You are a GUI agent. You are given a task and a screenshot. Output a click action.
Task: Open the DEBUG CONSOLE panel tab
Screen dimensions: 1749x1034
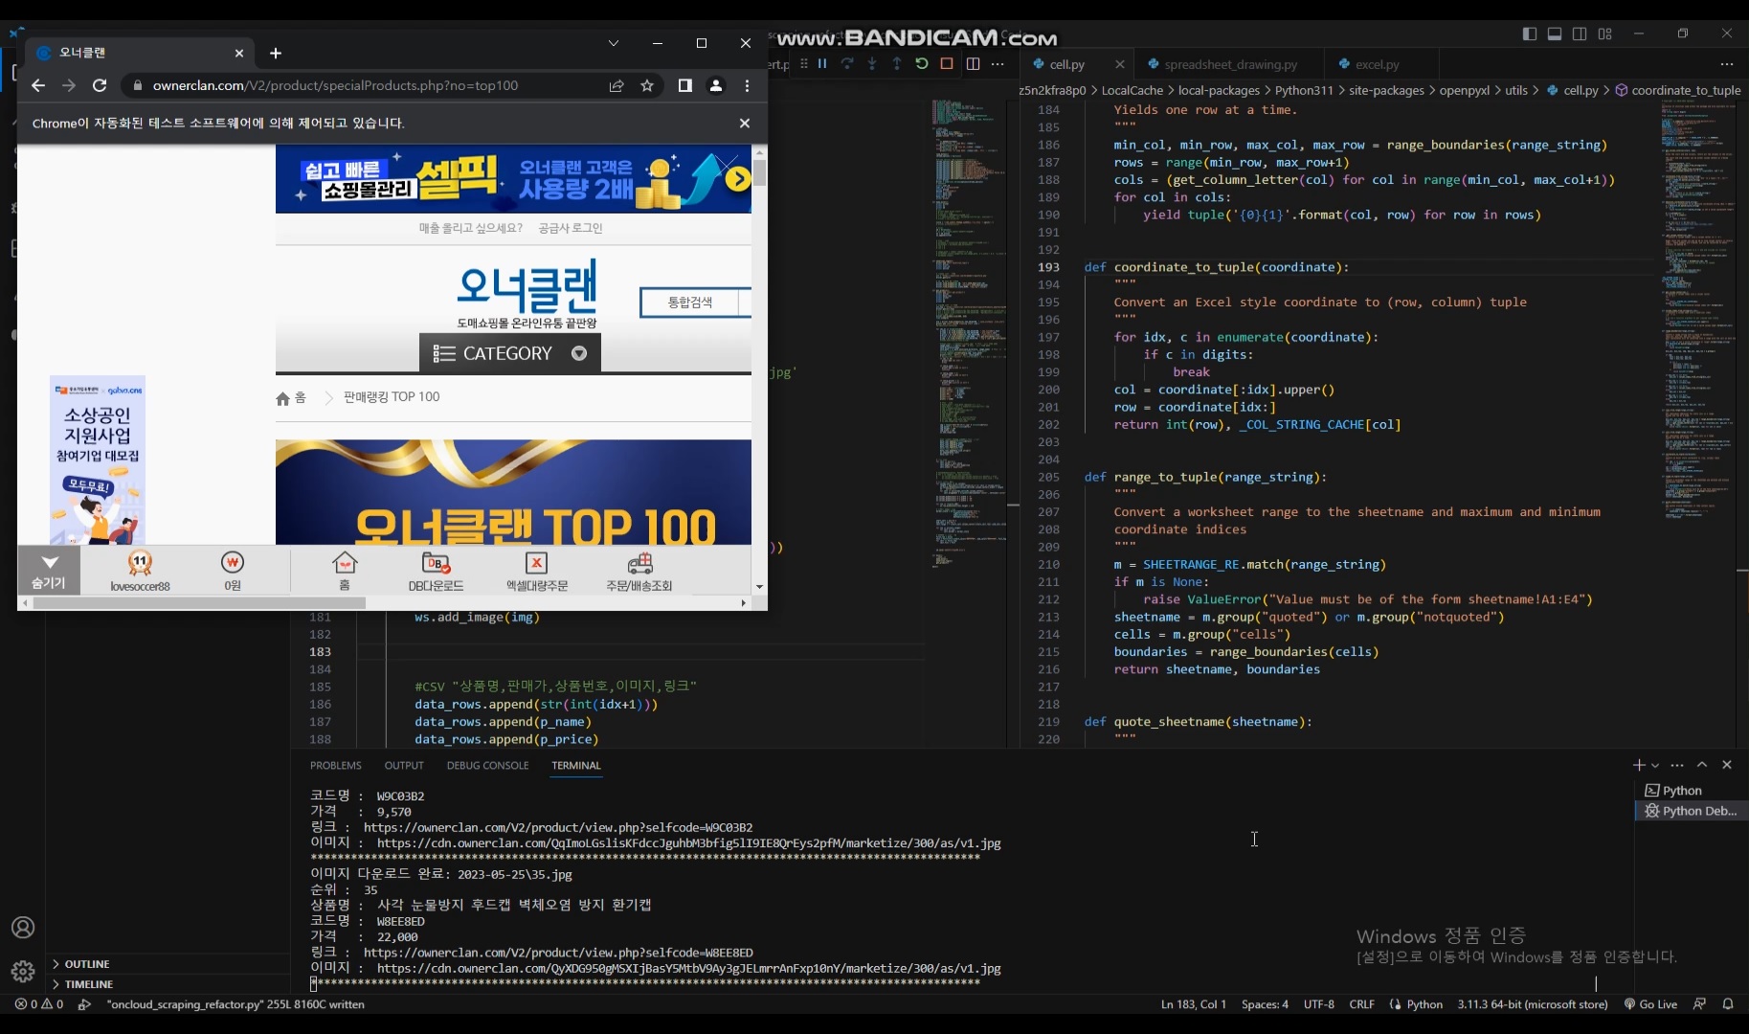tap(487, 765)
